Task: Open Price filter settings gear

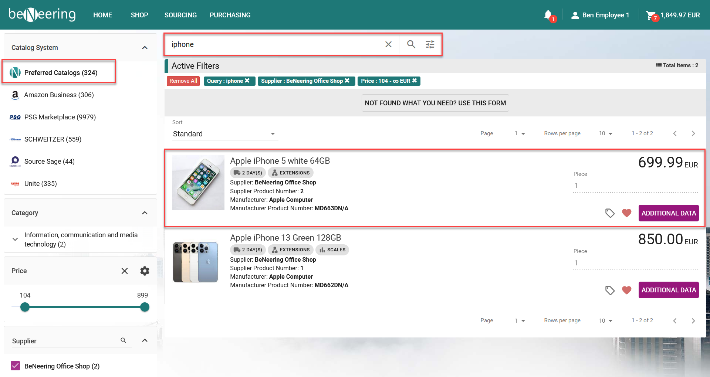Action: [x=145, y=271]
